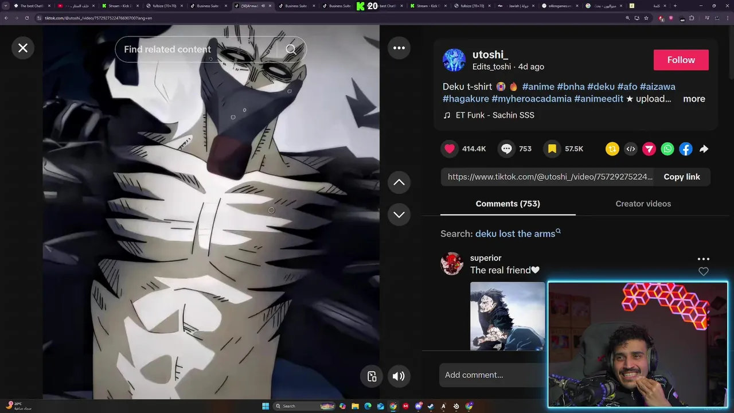This screenshot has width=734, height=413.
Task: Open the #afo hashtag
Action: coord(627,87)
